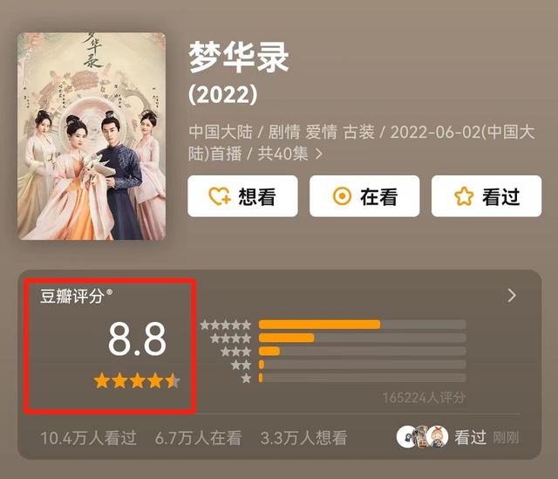Click the 8.8 Douban score number
This screenshot has width=558, height=479.
137,339
